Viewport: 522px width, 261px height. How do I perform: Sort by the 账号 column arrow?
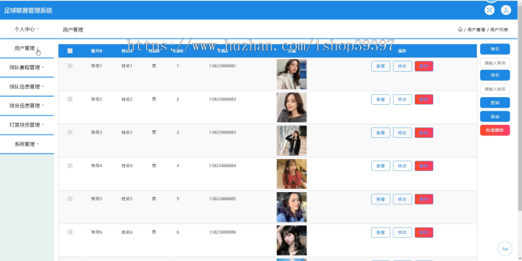pyautogui.click(x=101, y=51)
